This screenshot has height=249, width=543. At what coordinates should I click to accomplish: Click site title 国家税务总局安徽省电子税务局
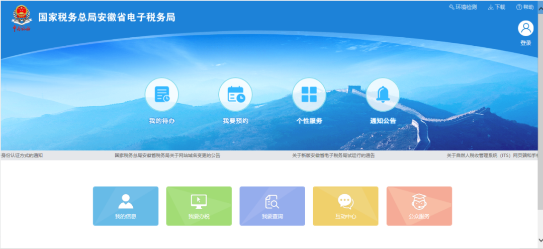click(x=107, y=17)
